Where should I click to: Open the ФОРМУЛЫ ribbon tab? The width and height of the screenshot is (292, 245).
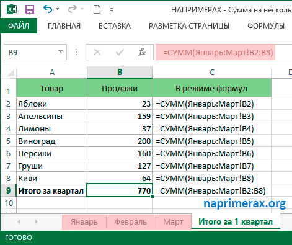[266, 26]
